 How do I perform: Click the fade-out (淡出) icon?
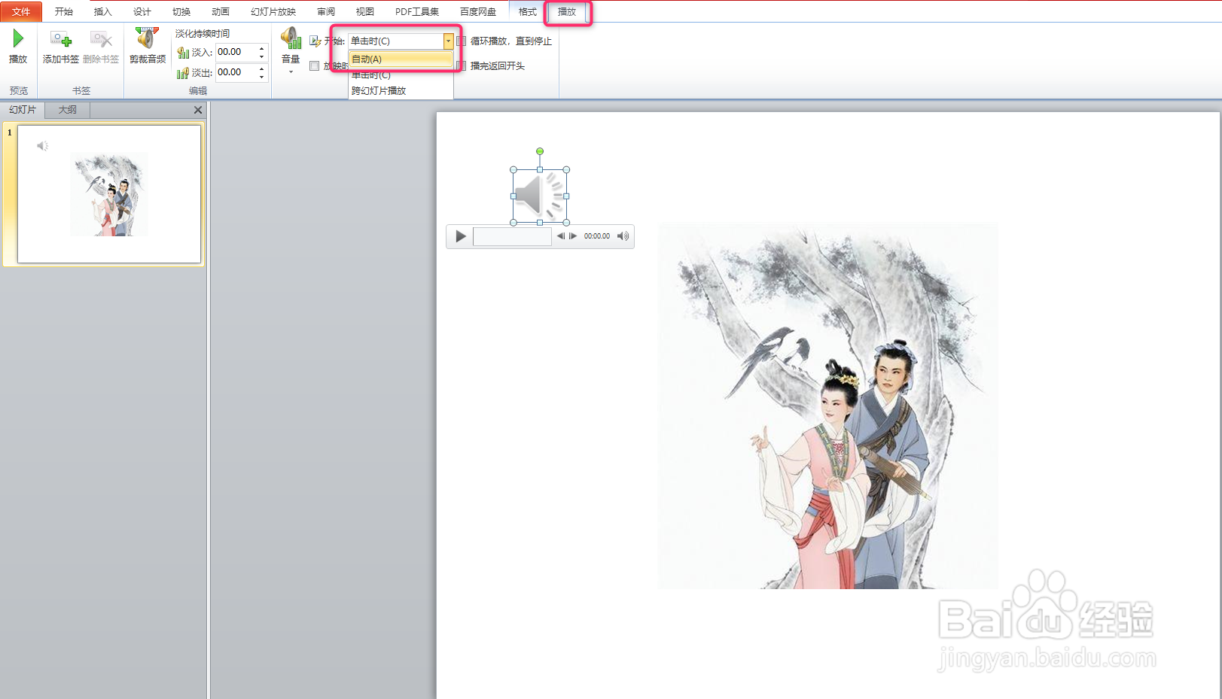[183, 72]
